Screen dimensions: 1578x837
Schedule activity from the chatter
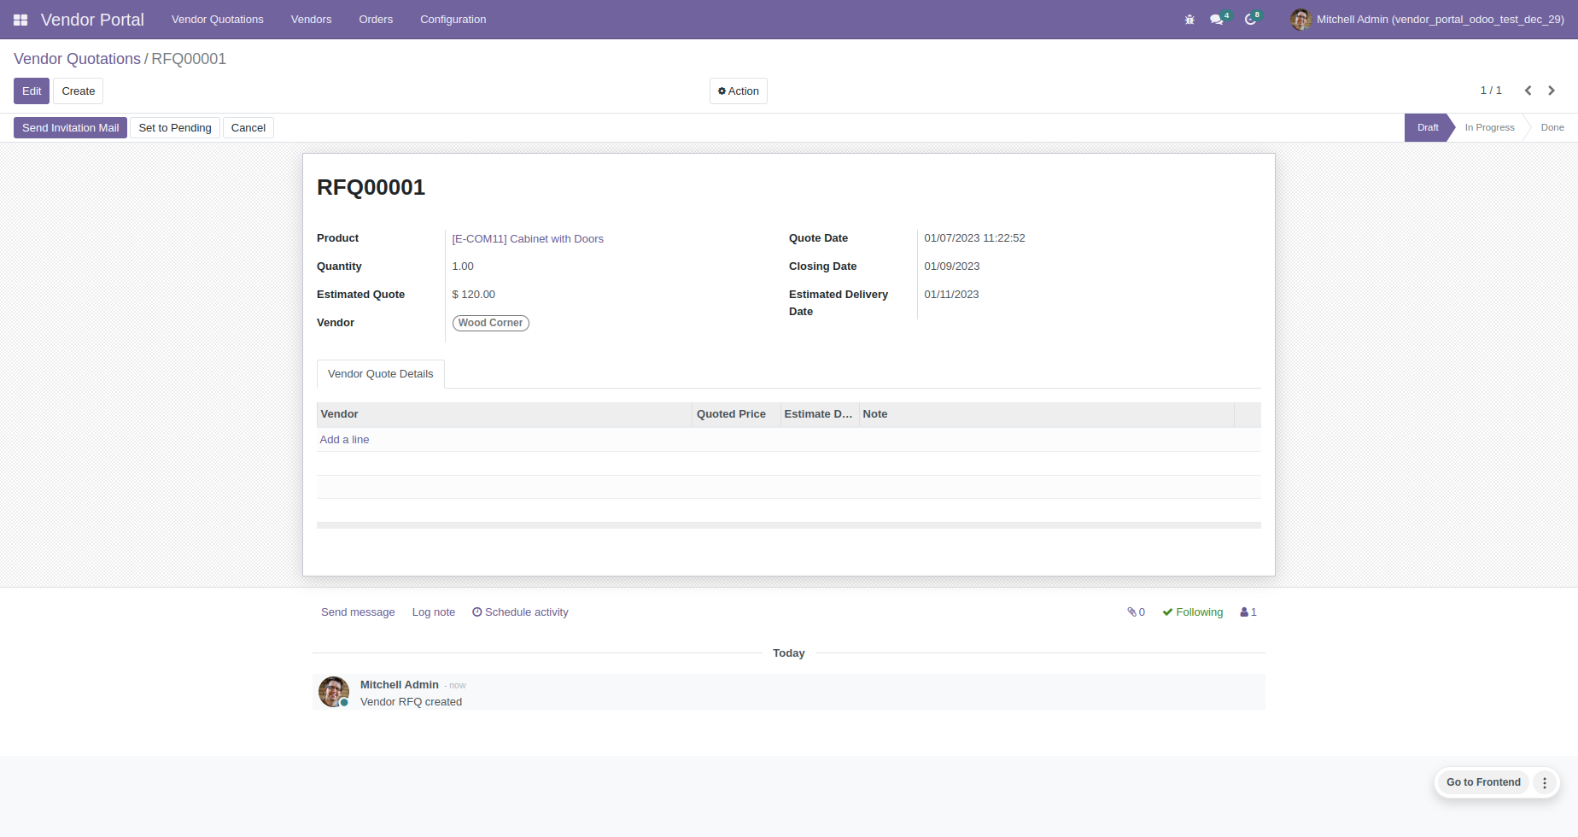pos(520,612)
